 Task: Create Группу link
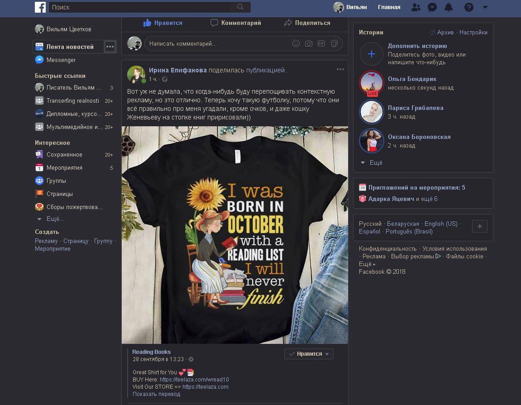[103, 241]
